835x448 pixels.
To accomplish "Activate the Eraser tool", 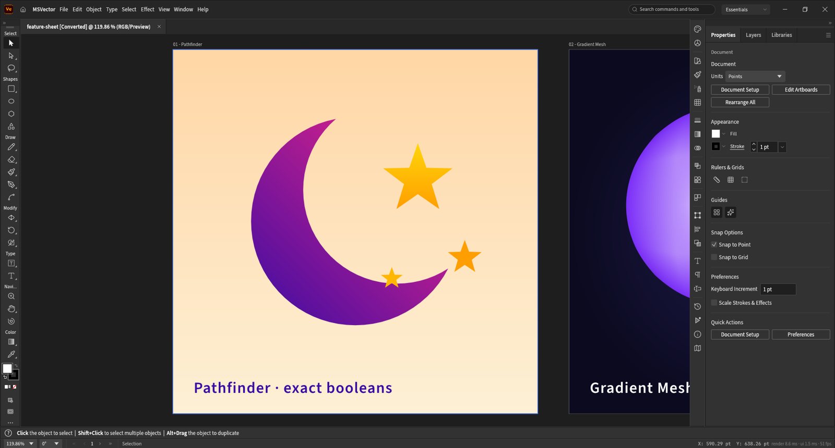I will (x=11, y=160).
